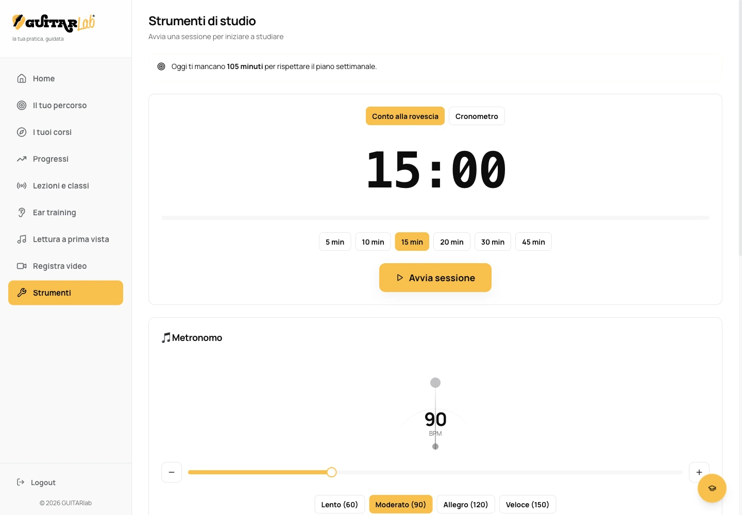
Task: Select the 15 min duration
Action: [412, 242]
